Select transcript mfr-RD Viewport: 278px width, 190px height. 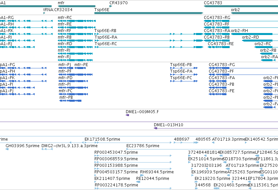tap(75, 47)
